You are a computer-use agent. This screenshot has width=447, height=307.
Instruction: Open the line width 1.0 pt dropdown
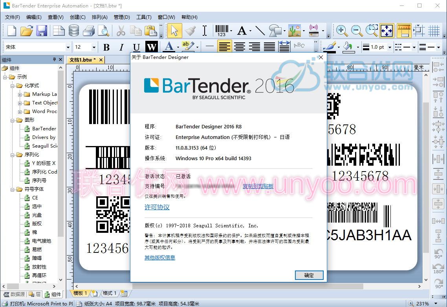click(390, 47)
